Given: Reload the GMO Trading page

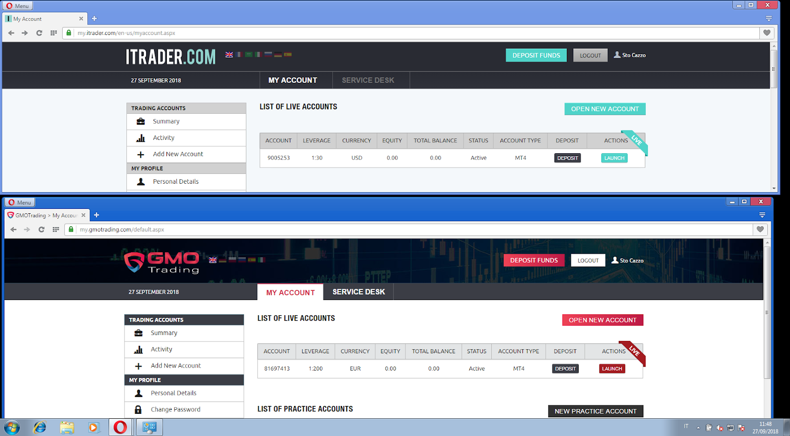Looking at the screenshot, I should point(41,230).
